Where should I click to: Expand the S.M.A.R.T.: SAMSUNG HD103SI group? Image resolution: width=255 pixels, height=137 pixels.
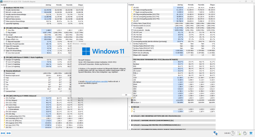pyautogui.click(x=129, y=120)
